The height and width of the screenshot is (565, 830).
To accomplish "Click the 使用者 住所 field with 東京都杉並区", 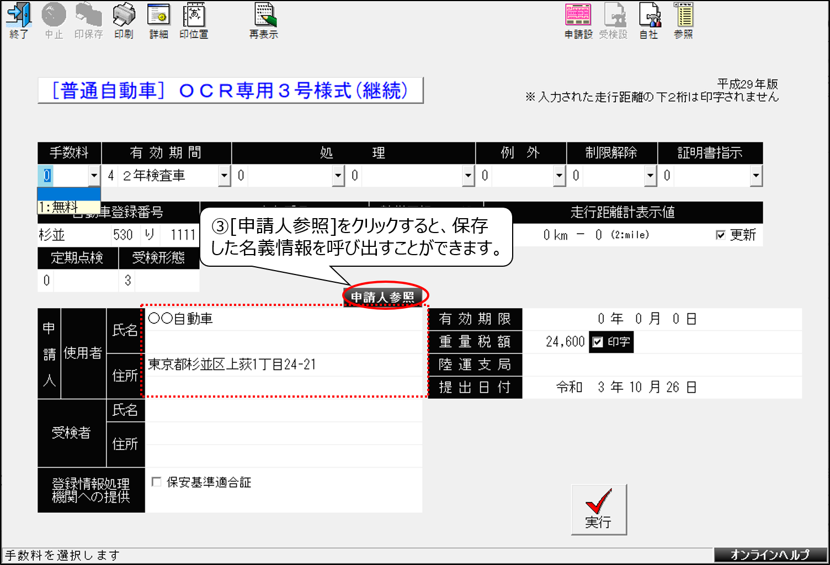I will coord(283,365).
